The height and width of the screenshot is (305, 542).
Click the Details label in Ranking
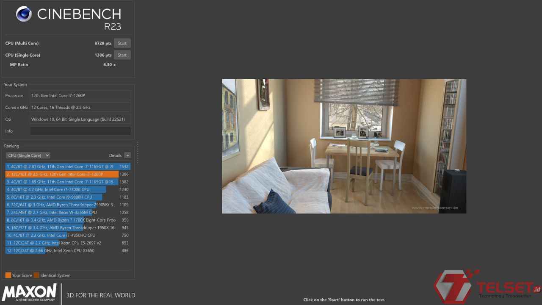pyautogui.click(x=115, y=155)
